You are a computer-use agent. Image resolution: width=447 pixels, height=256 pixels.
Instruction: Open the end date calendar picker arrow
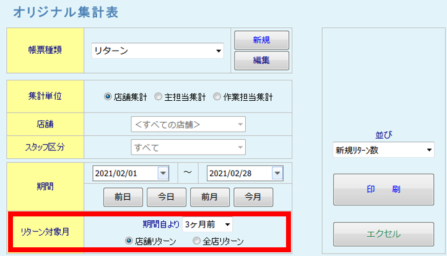pyautogui.click(x=277, y=174)
